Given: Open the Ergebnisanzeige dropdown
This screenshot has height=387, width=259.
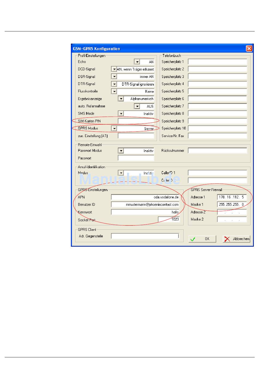Looking at the screenshot, I should 121,99.
